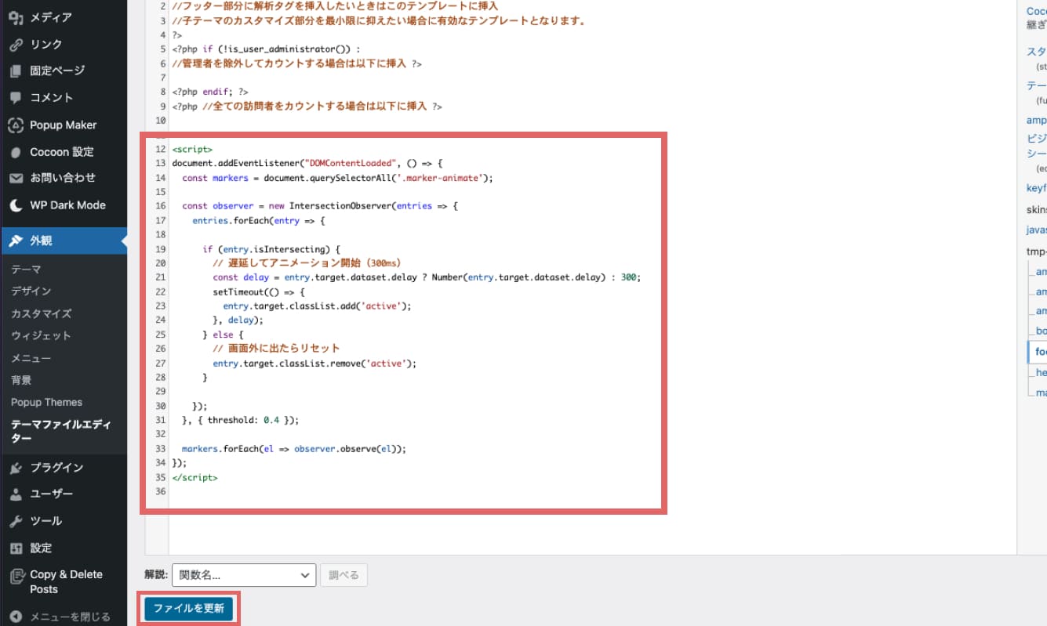
Task: Collapse the menu with メニューを閉じる
Action: 61,617
